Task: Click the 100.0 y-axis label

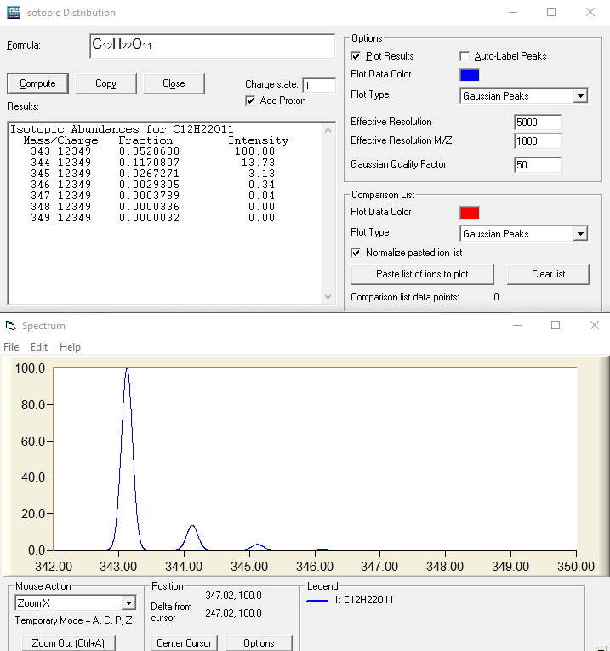Action: tap(30, 368)
